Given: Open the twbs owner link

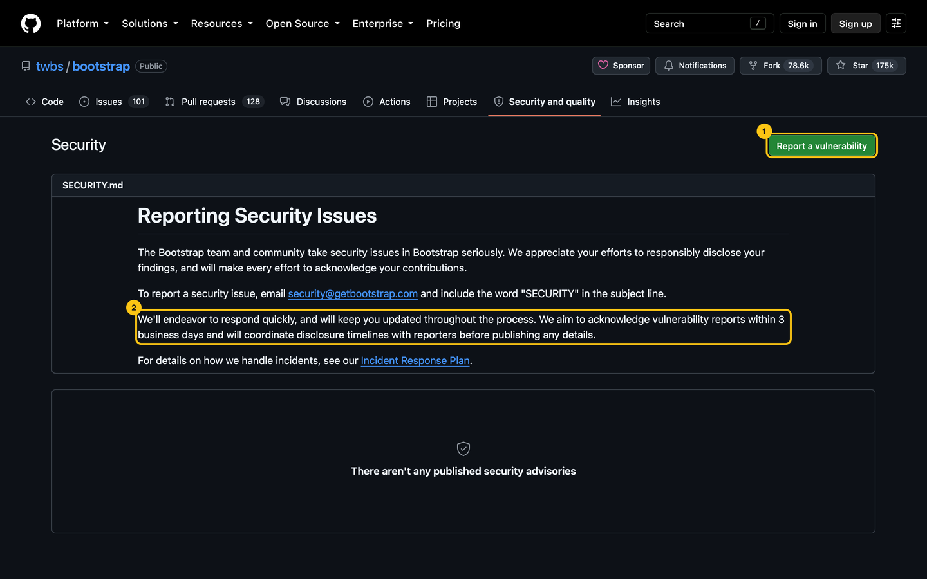Looking at the screenshot, I should tap(50, 66).
